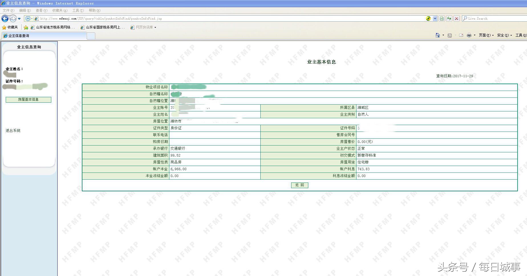The image size is (527, 276).
Task: Click the read mail envelope icon
Action: tap(461, 35)
